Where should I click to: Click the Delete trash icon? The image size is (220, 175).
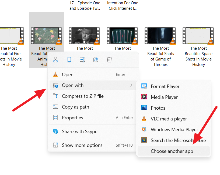coord(109,60)
